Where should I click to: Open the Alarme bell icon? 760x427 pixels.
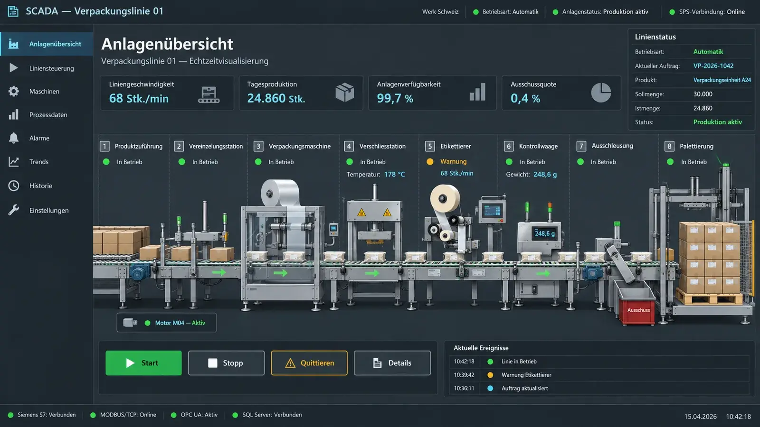14,138
